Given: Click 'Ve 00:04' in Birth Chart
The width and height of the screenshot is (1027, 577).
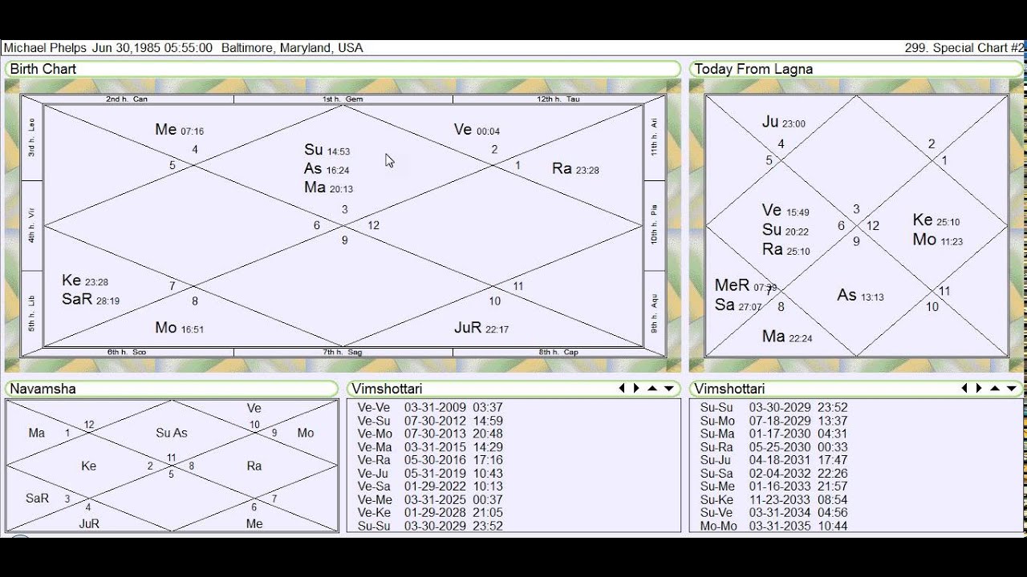Looking at the screenshot, I should [477, 130].
